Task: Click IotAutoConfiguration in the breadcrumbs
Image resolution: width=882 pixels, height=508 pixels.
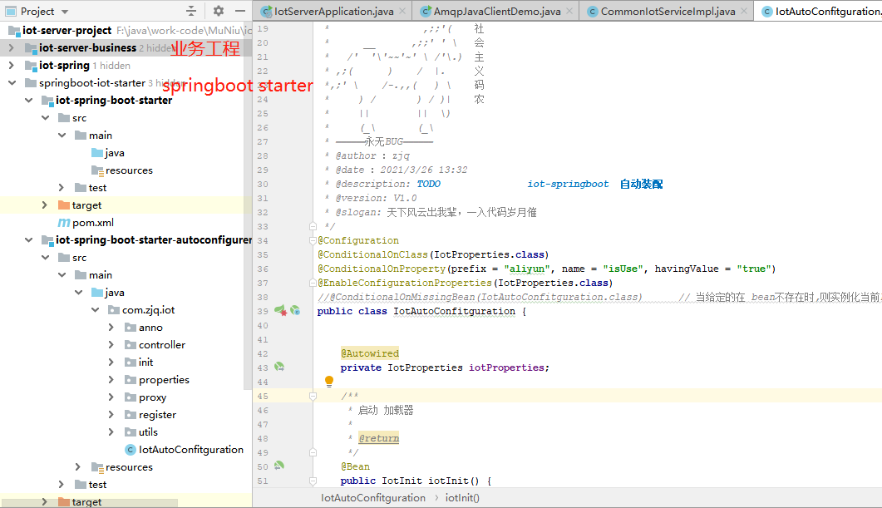Action: [372, 498]
